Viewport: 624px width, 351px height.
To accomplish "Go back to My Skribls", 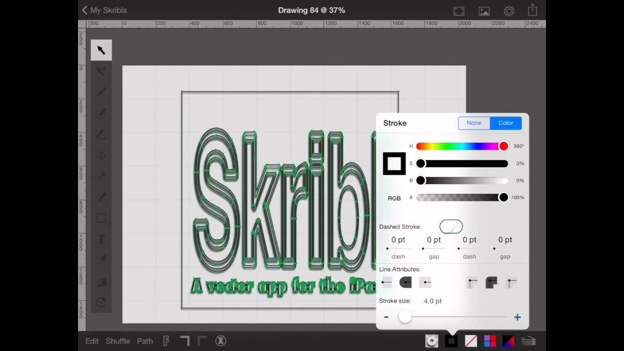I will [104, 10].
